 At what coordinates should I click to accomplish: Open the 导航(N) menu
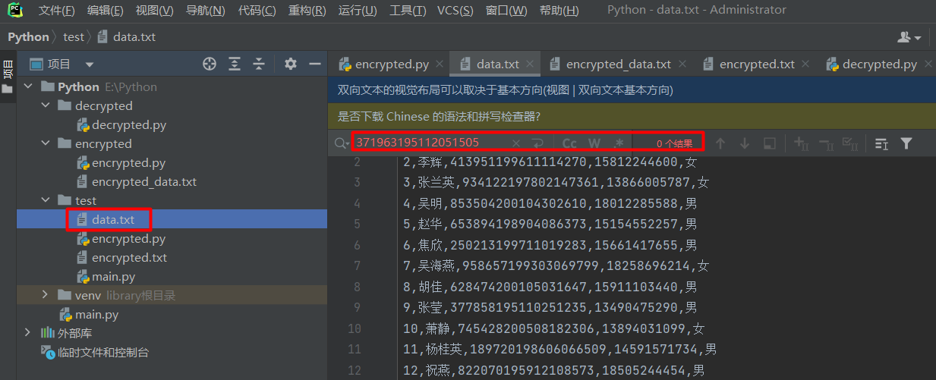[x=206, y=11]
